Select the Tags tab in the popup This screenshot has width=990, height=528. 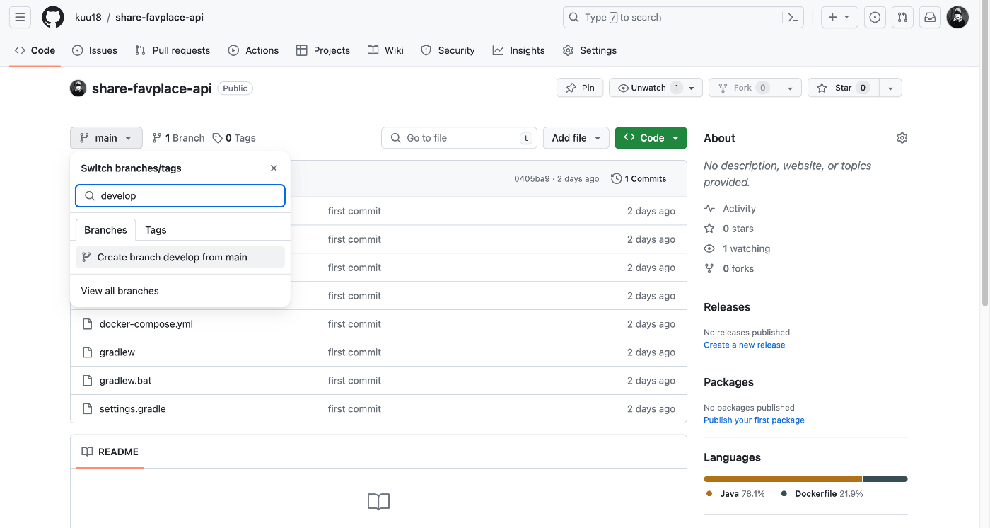(x=156, y=230)
